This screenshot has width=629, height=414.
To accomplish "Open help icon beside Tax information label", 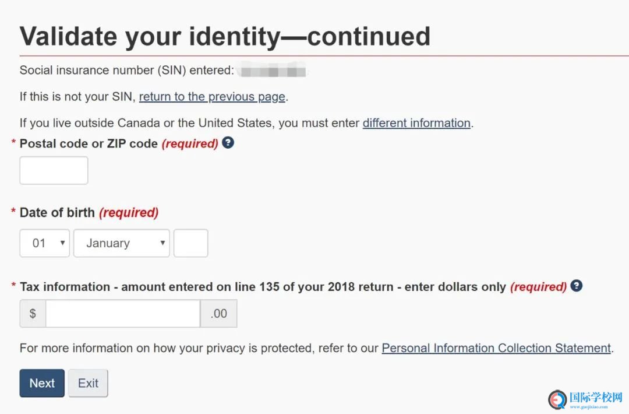I will [x=577, y=286].
